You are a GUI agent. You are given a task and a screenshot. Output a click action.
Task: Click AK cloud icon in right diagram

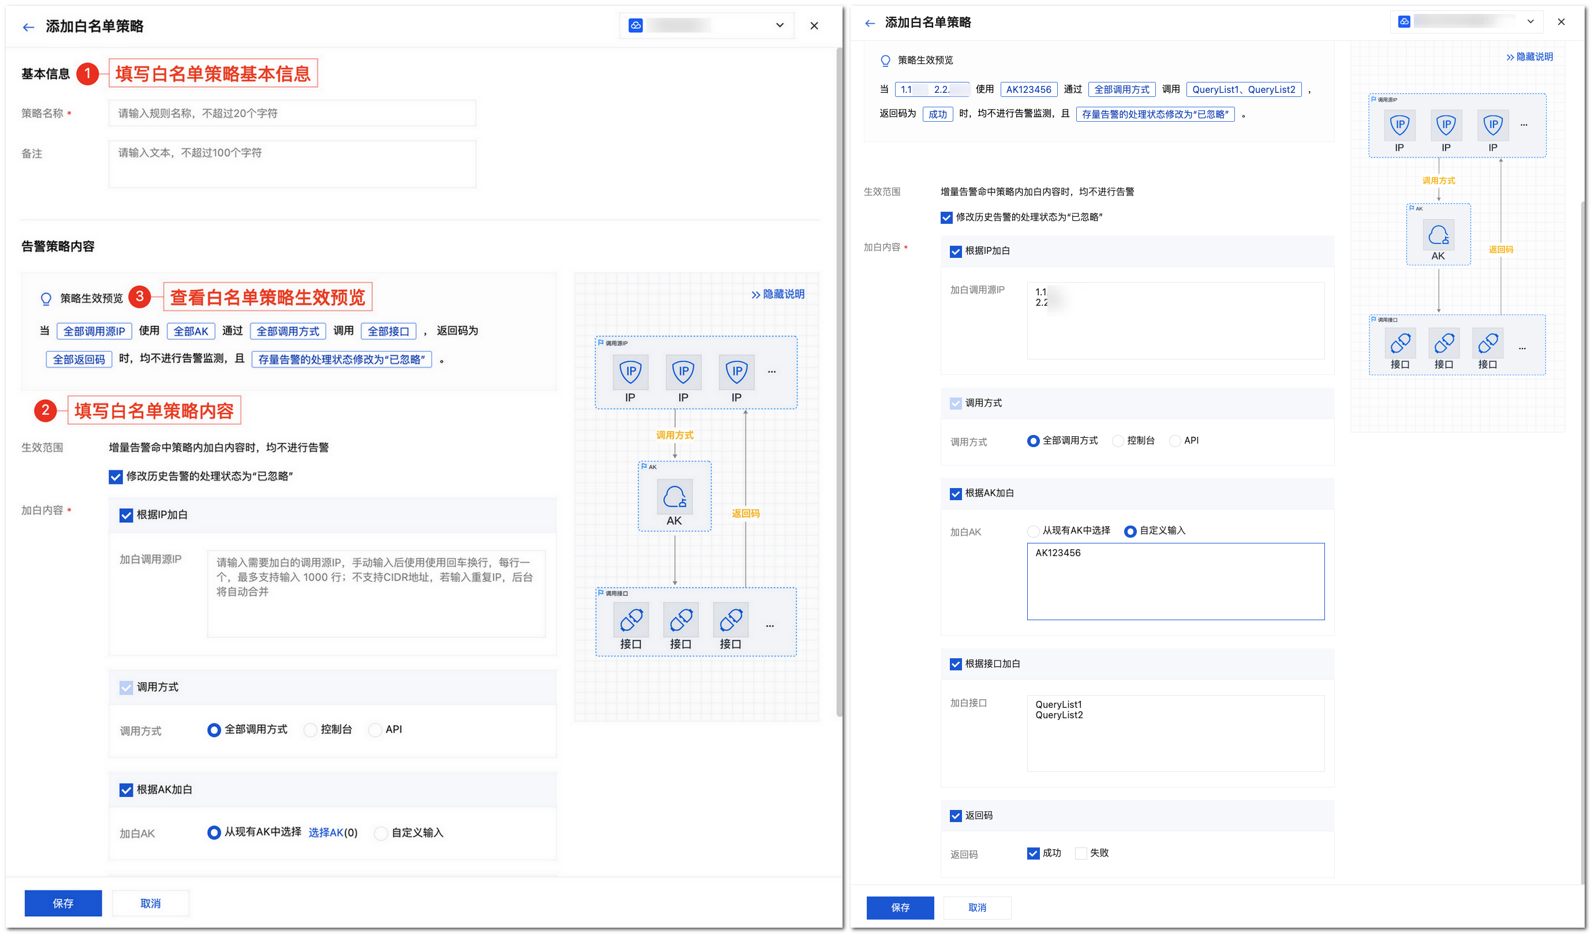1438,235
